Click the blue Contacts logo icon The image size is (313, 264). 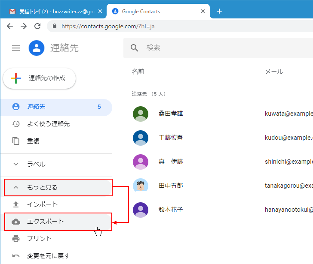point(37,48)
